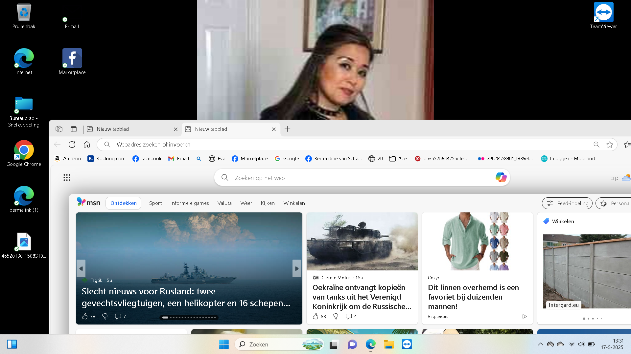Open the Windows Start button
The height and width of the screenshot is (354, 631).
tap(224, 344)
